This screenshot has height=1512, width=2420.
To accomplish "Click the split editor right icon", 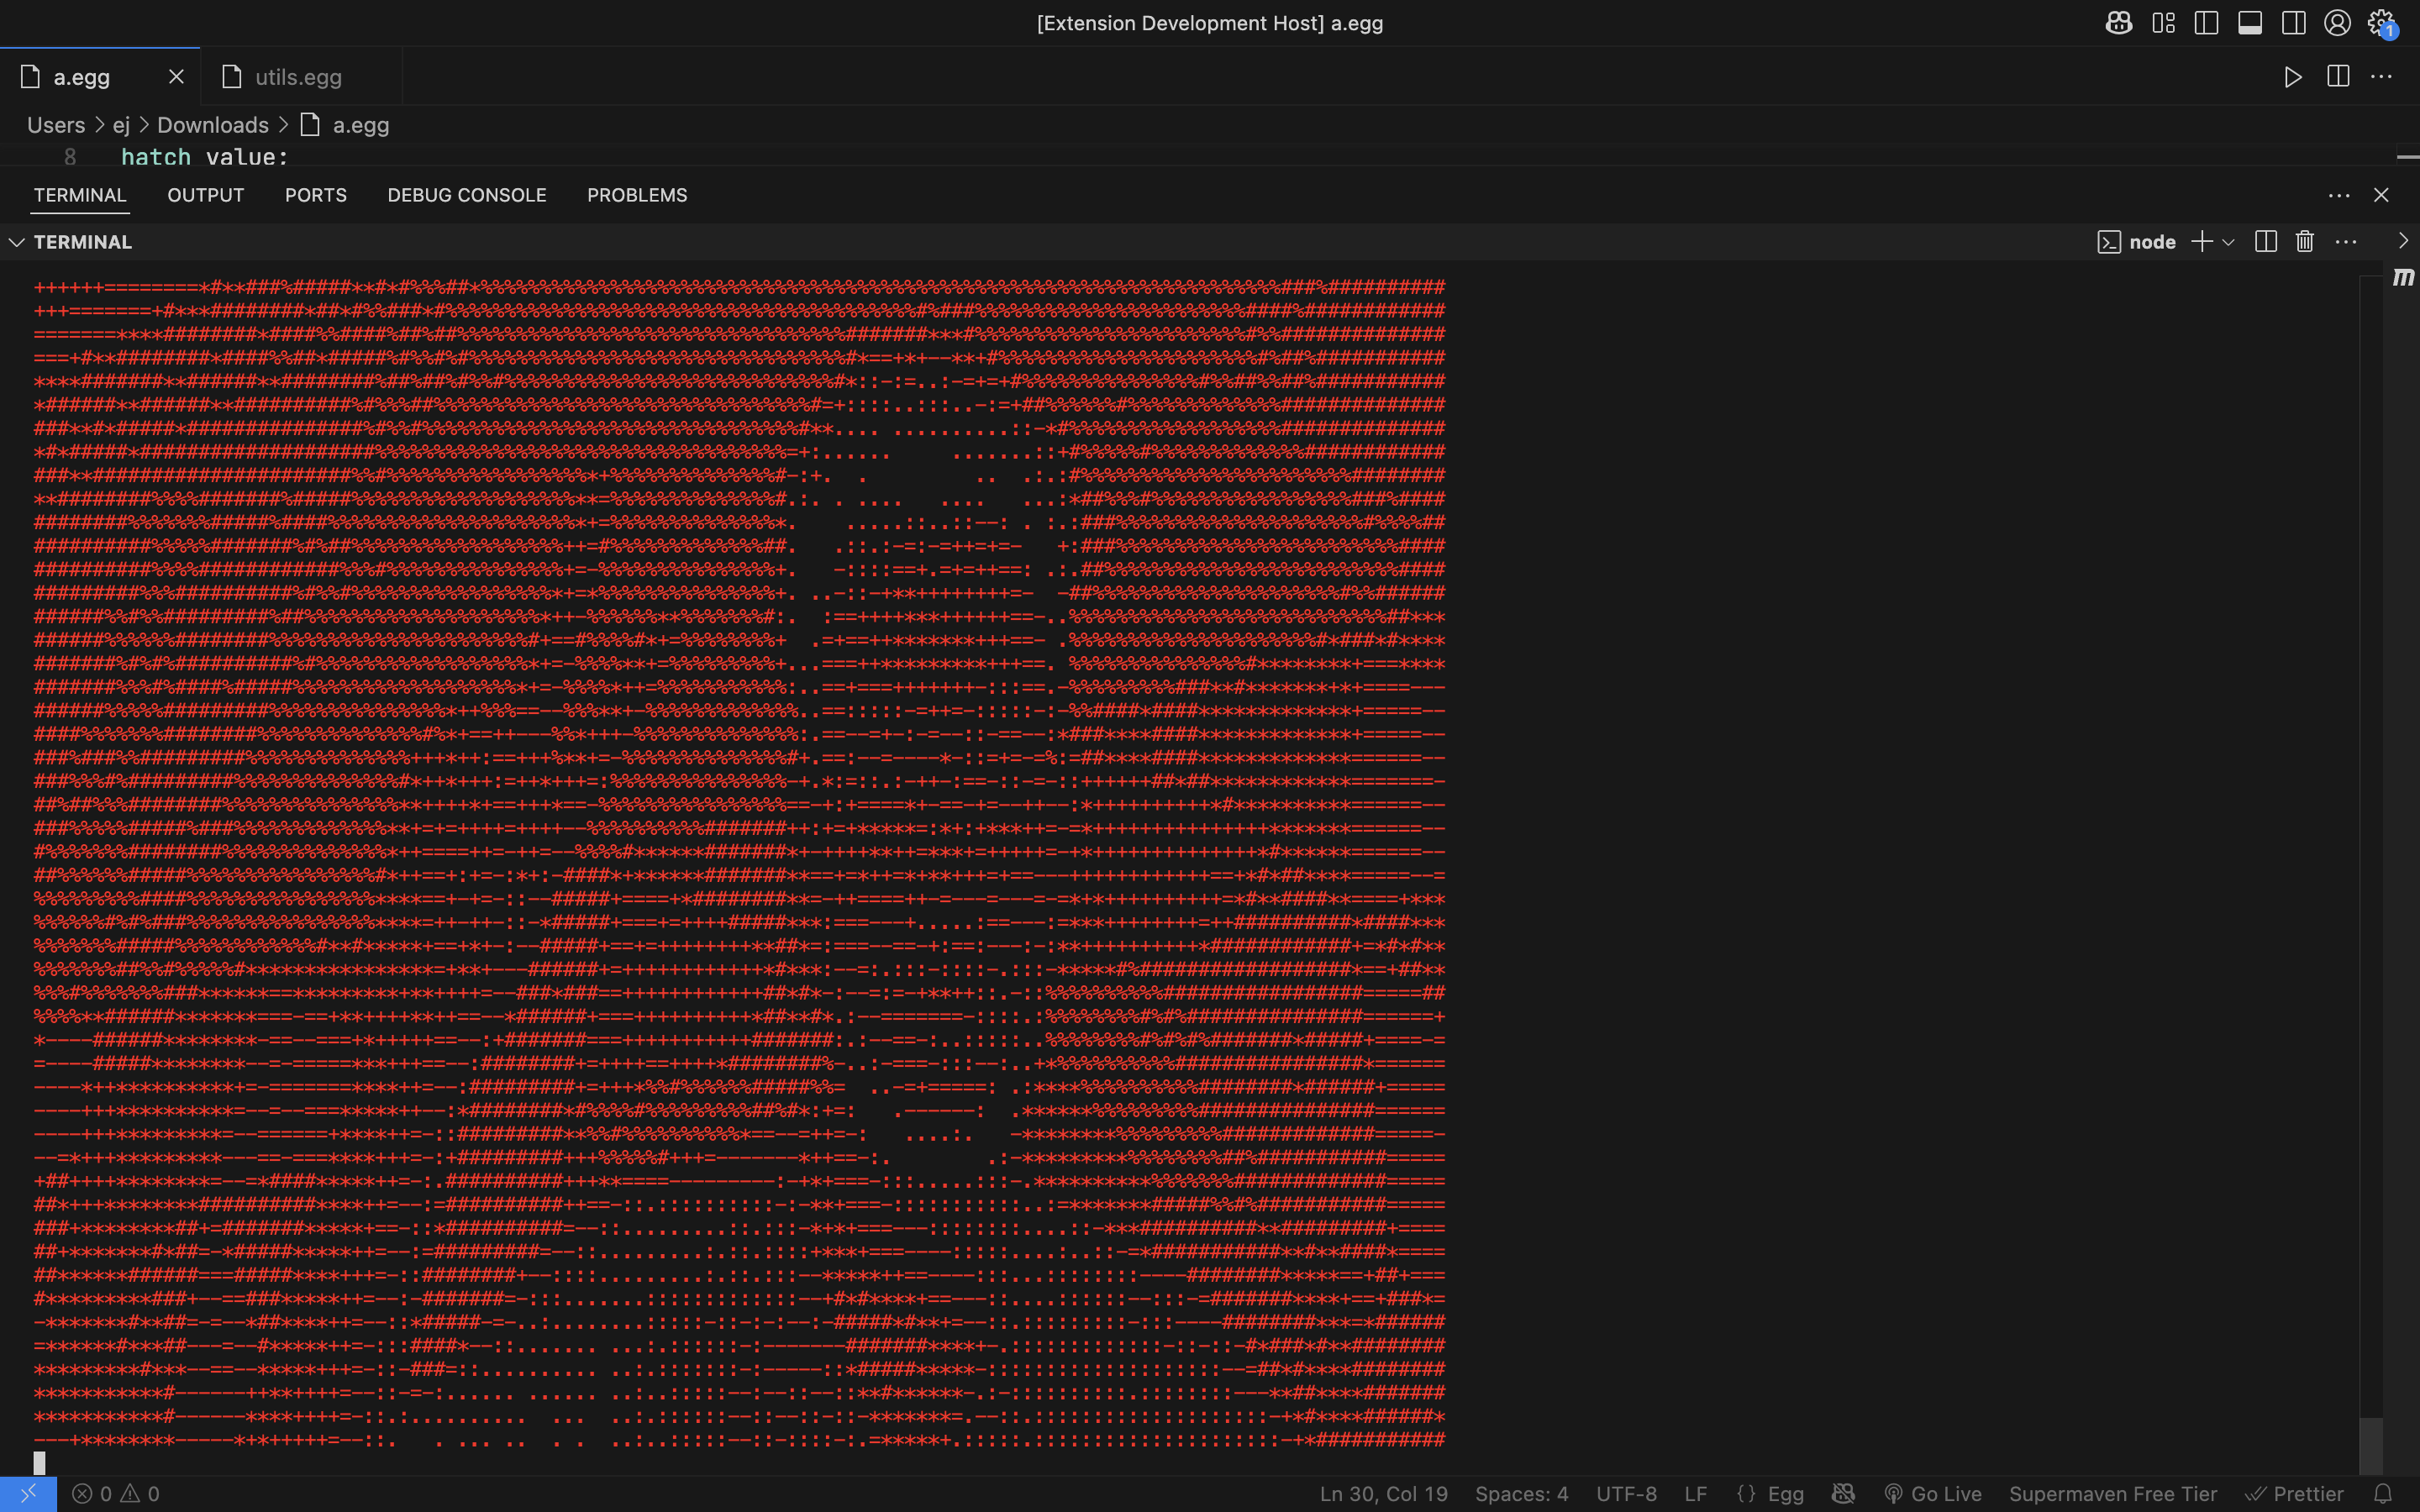I will pyautogui.click(x=2338, y=77).
